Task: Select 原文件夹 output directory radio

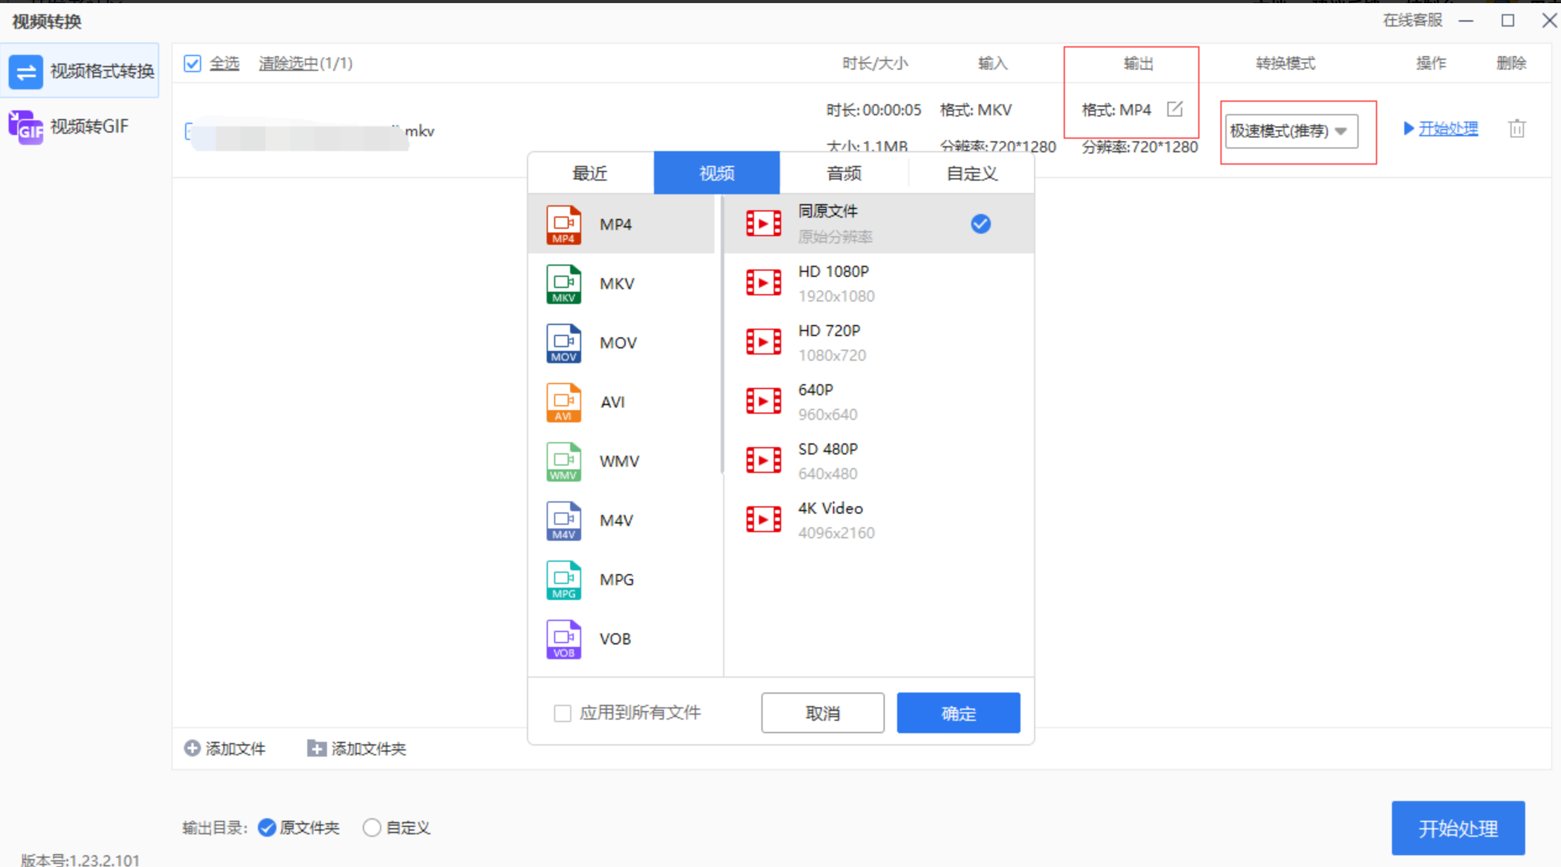Action: tap(267, 828)
